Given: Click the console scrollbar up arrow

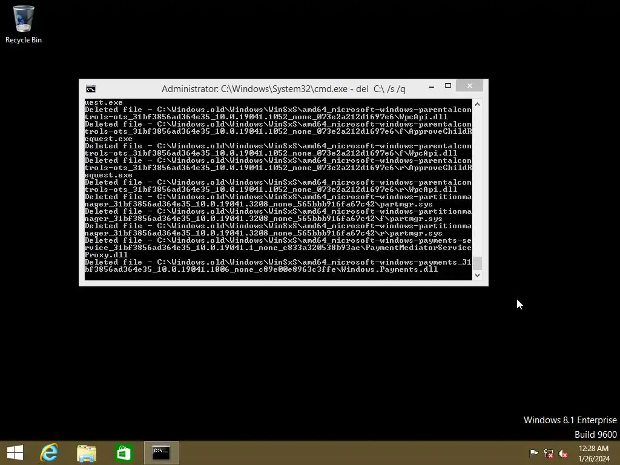Looking at the screenshot, I should coord(477,104).
